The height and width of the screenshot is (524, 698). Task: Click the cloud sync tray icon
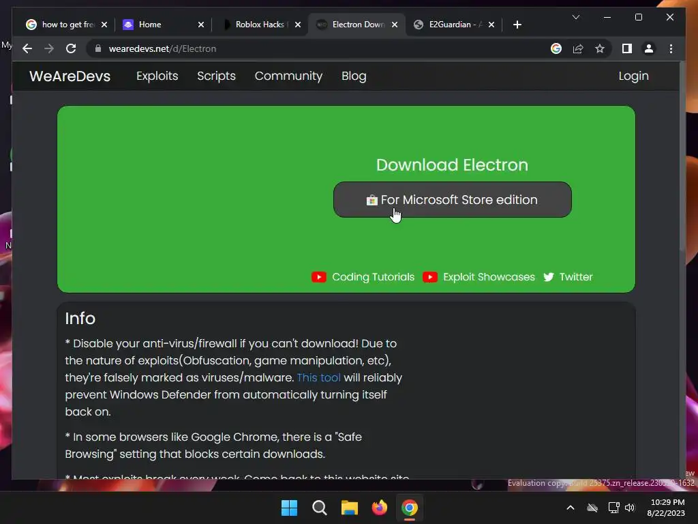pyautogui.click(x=592, y=508)
